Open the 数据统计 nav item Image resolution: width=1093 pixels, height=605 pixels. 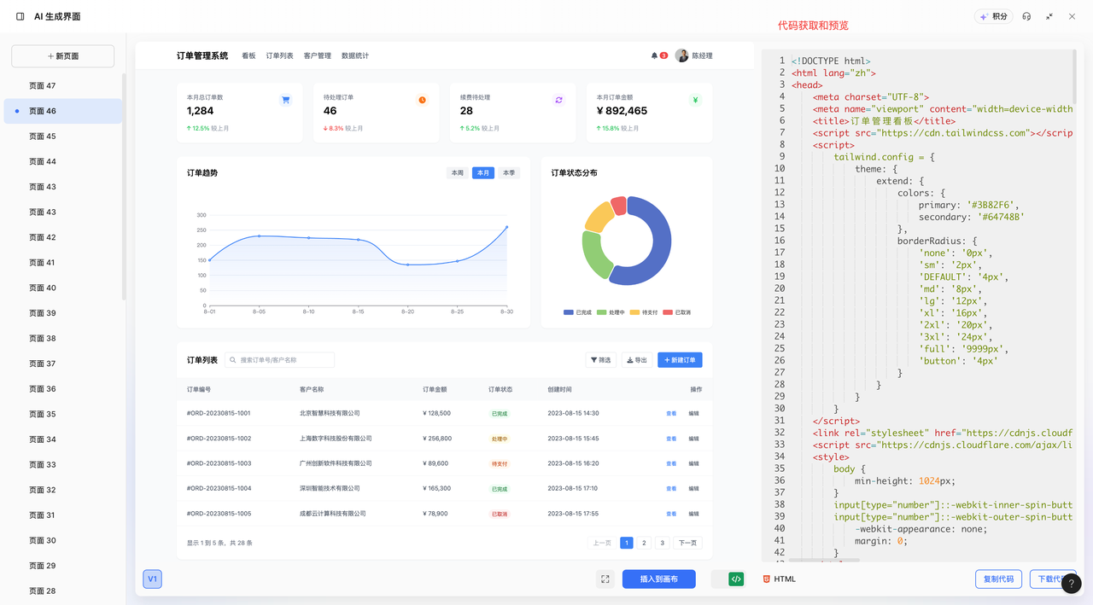coord(355,55)
